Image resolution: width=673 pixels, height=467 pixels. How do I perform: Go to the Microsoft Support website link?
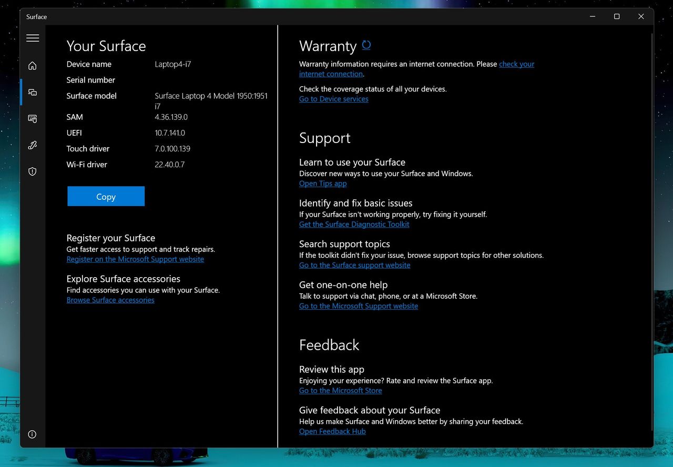coord(359,306)
